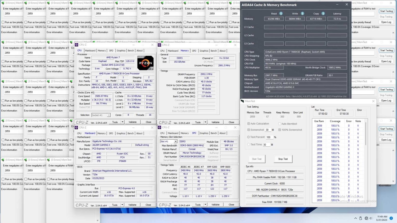This screenshot has width=397, height=223.
Task: Open the no-internet globe icon in system tray
Action: (366, 218)
